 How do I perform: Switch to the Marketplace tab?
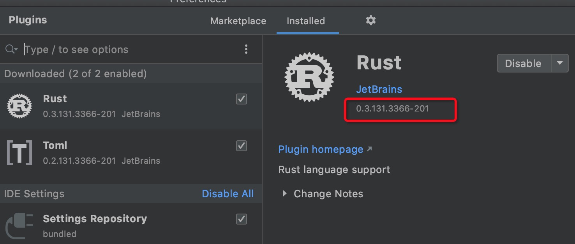pyautogui.click(x=238, y=21)
